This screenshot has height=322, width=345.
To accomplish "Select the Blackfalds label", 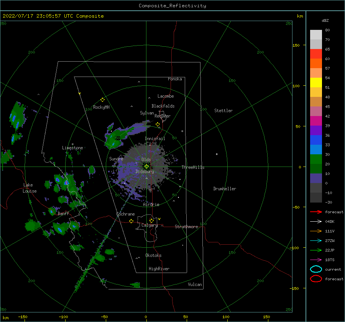I will point(163,106).
